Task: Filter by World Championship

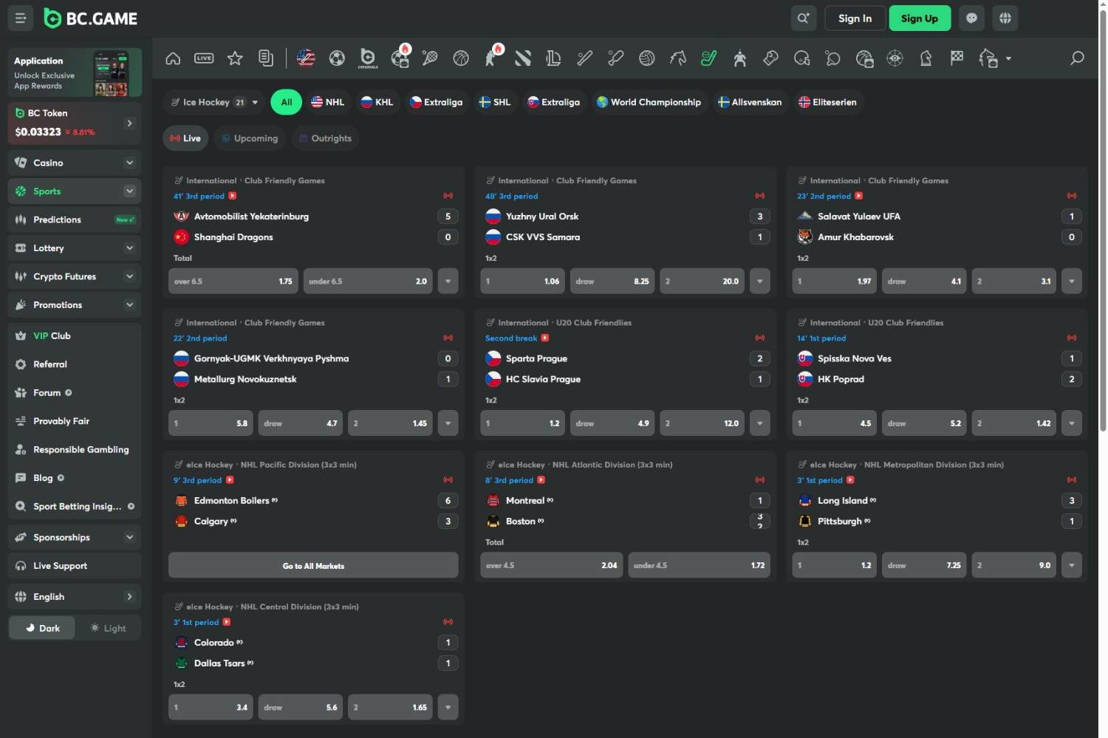Action: (649, 103)
